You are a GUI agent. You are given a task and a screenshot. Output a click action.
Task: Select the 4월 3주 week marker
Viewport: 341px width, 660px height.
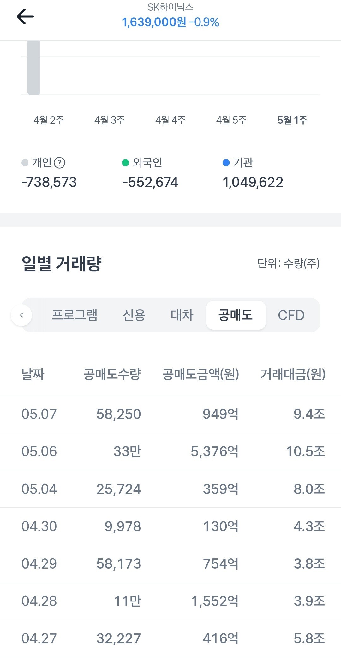tap(110, 120)
